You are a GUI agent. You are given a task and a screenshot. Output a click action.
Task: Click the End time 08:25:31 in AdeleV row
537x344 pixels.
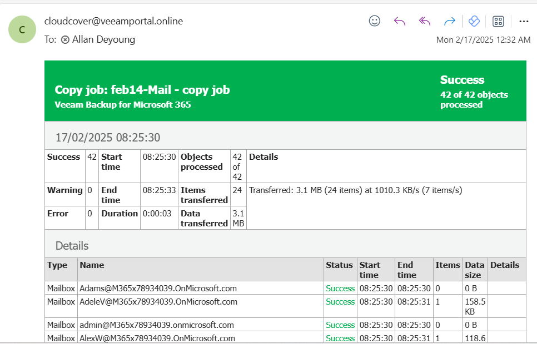414,302
